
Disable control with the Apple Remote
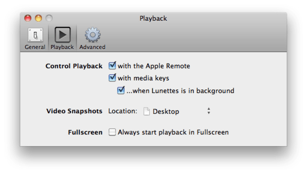pyautogui.click(x=112, y=66)
